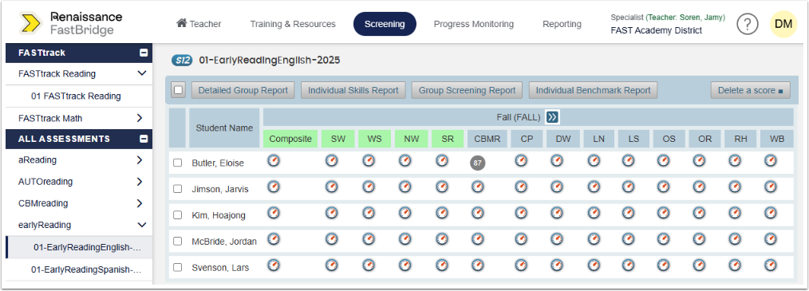Collapse earlyReading in sidebar
Screen dimensions: 809x291
tap(142, 225)
